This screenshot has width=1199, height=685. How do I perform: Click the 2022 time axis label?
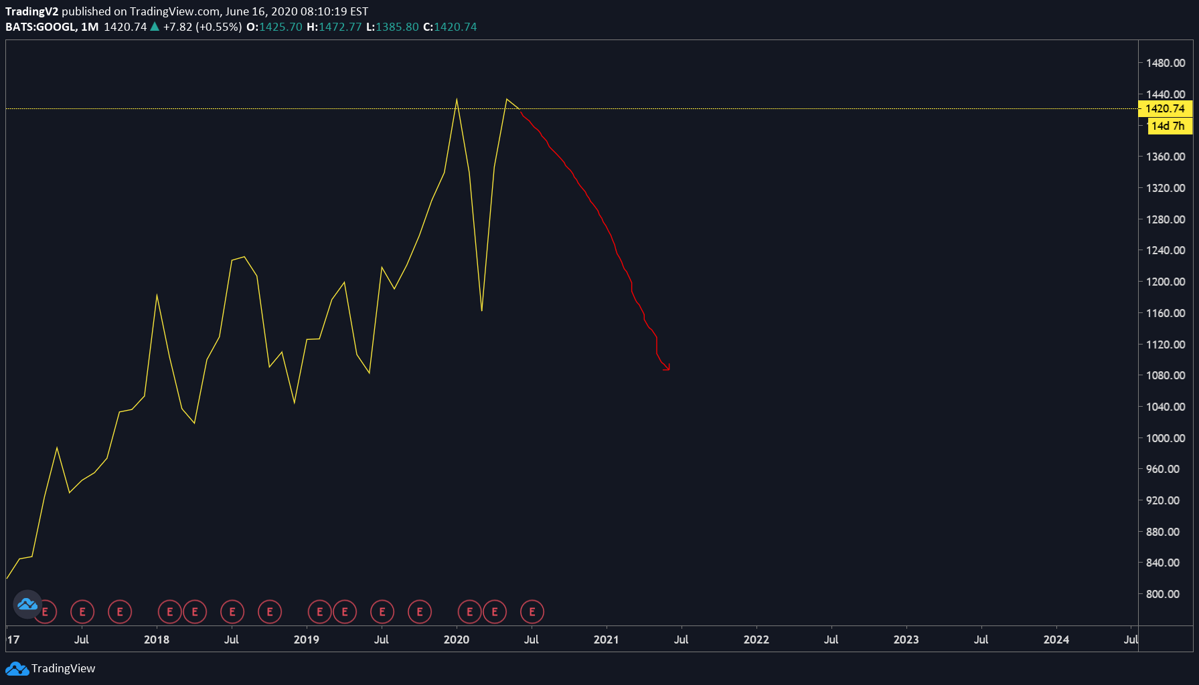coord(756,640)
